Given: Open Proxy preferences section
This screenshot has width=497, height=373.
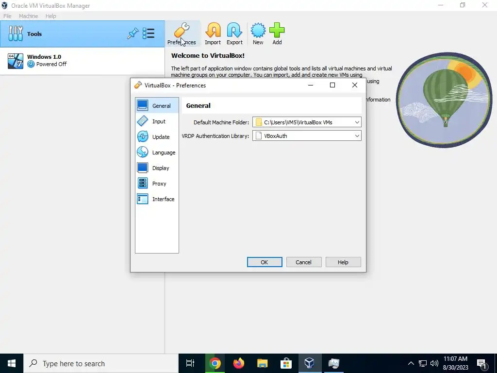Looking at the screenshot, I should [157, 183].
